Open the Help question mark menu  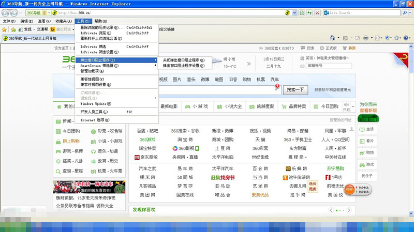click(406, 38)
